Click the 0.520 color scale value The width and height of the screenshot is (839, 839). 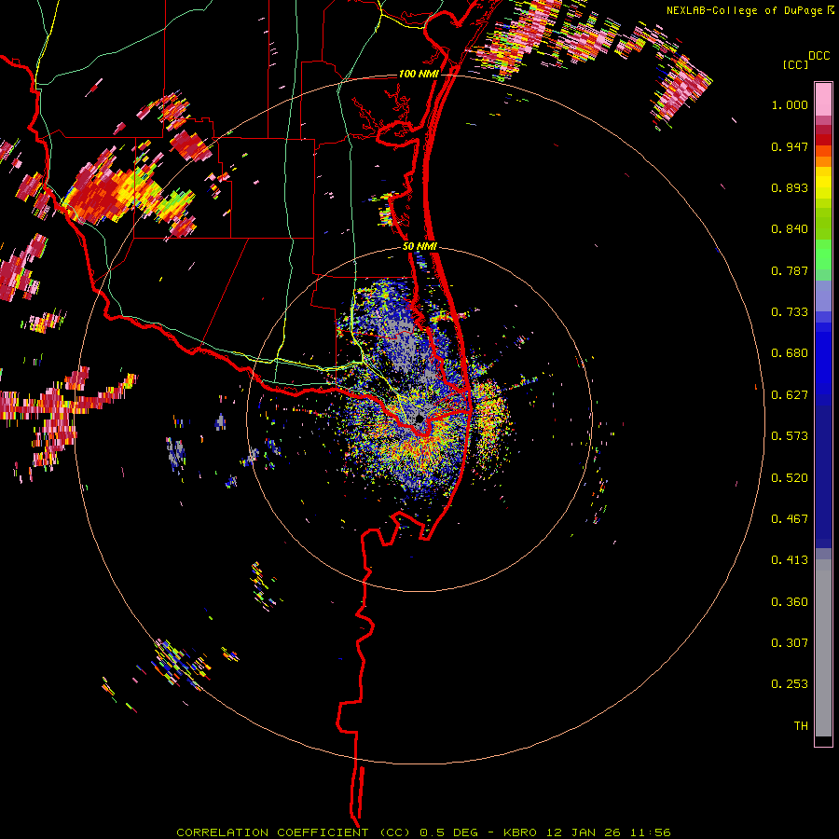tap(790, 478)
